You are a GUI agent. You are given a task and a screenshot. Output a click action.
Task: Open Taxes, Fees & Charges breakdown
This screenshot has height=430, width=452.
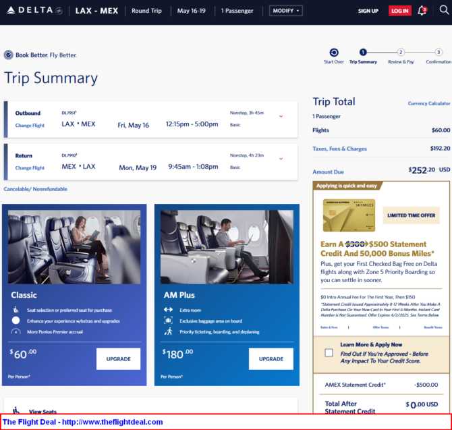(x=339, y=149)
